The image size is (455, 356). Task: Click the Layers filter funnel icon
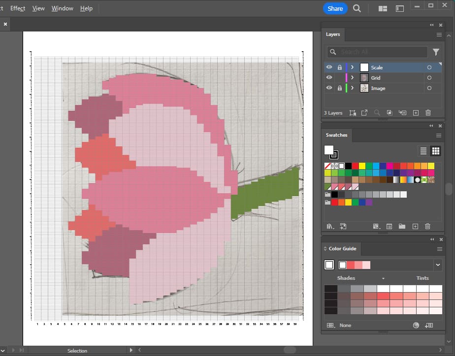(x=436, y=52)
